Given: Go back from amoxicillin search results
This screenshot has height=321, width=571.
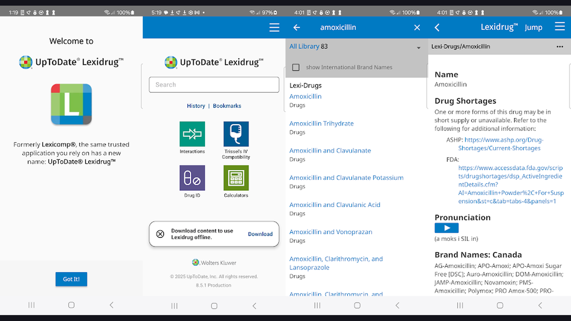Looking at the screenshot, I should pyautogui.click(x=297, y=27).
